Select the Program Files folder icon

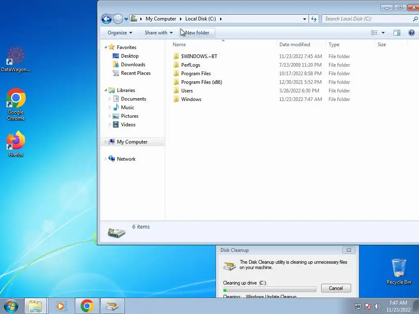coord(176,73)
